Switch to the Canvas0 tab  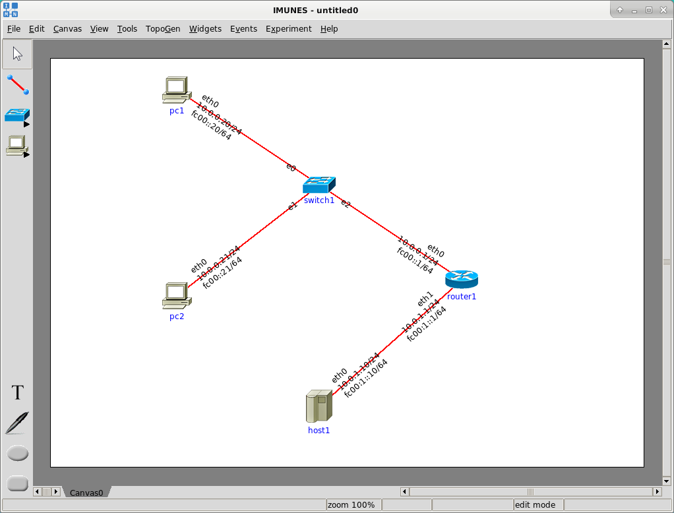[86, 493]
